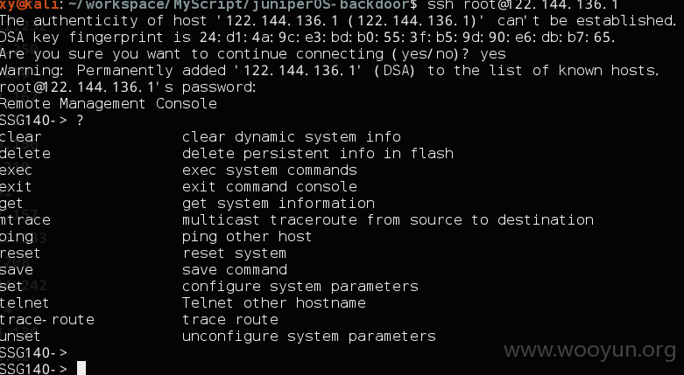This screenshot has width=684, height=375.
Task: Click the 'mtrace' command name
Action: click(x=25, y=220)
